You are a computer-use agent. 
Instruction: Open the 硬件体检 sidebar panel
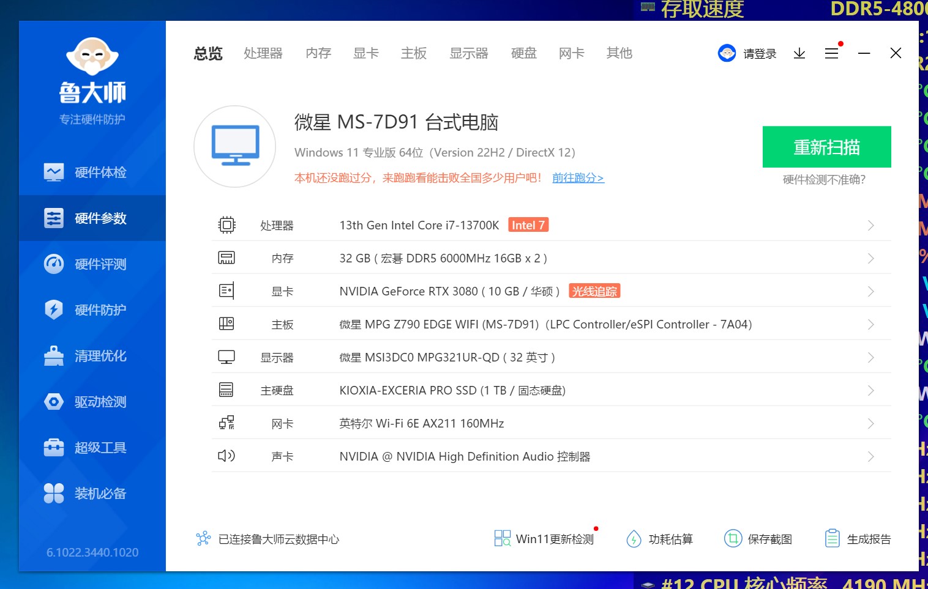click(92, 172)
